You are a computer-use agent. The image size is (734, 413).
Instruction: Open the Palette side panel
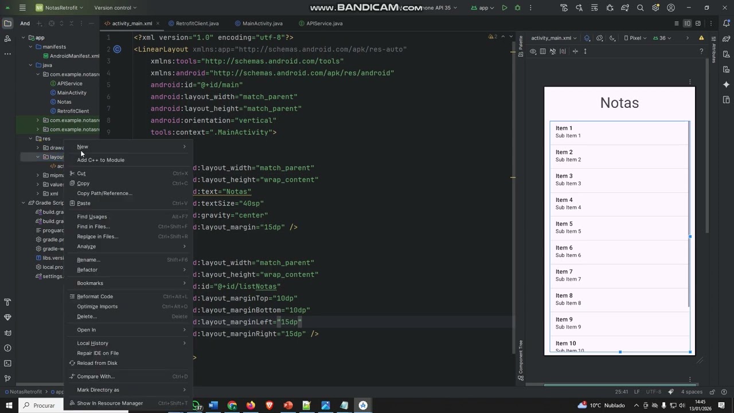pyautogui.click(x=521, y=46)
